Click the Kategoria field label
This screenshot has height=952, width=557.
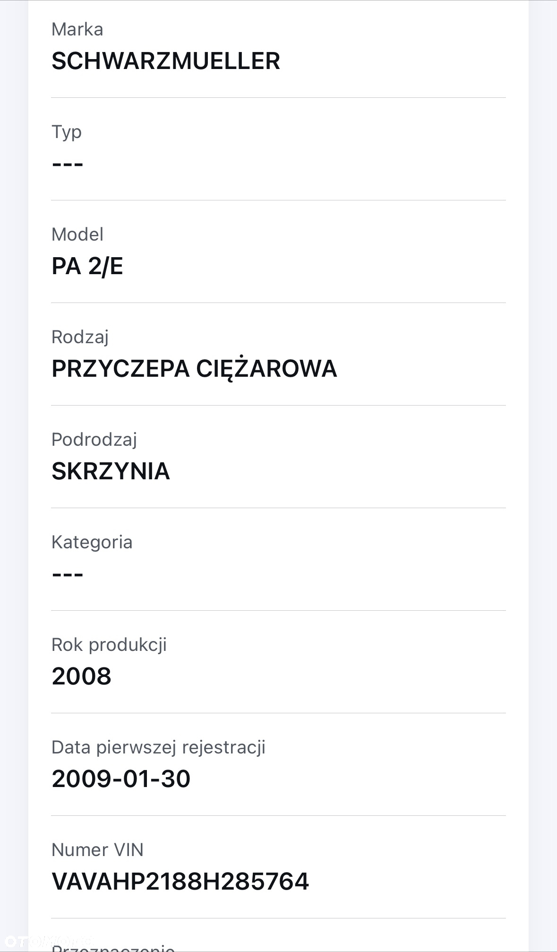pyautogui.click(x=92, y=543)
